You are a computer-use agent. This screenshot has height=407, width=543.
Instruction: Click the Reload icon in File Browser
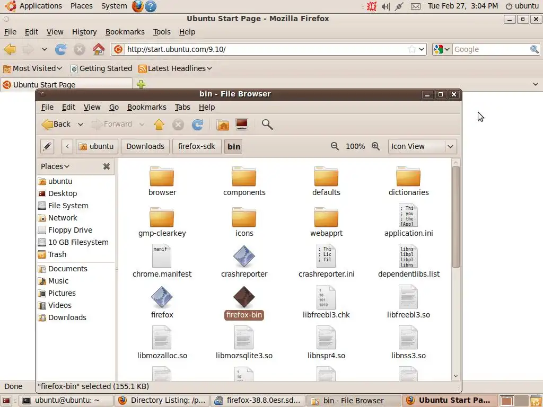click(x=198, y=124)
